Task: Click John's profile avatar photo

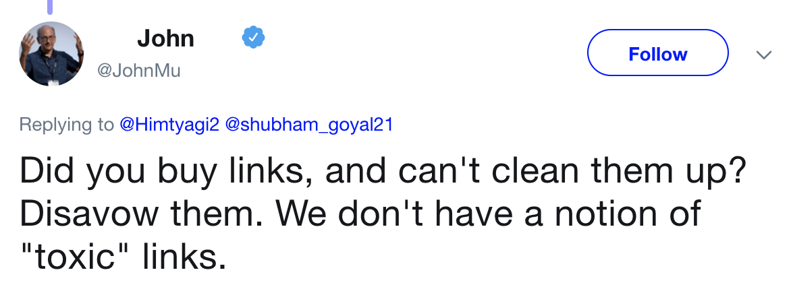Action: tap(51, 54)
